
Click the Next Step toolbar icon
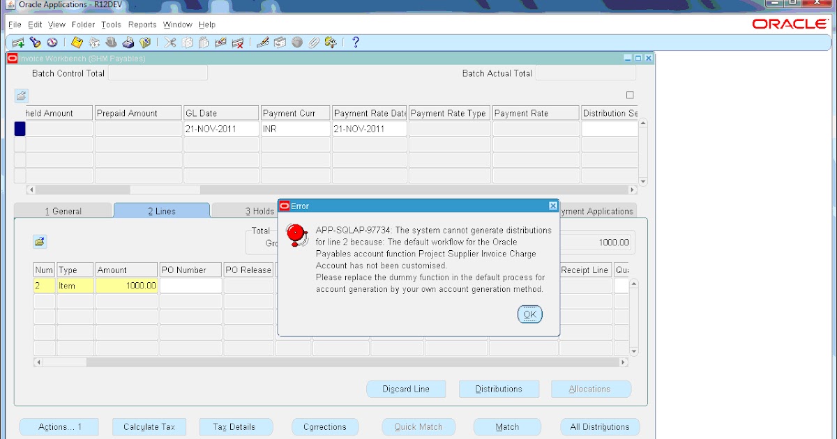click(94, 43)
